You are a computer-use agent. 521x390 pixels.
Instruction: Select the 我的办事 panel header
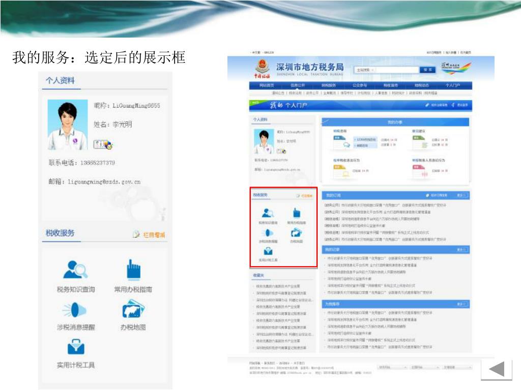(x=395, y=122)
